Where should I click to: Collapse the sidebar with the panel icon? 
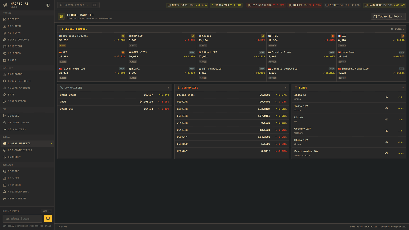point(48,5)
